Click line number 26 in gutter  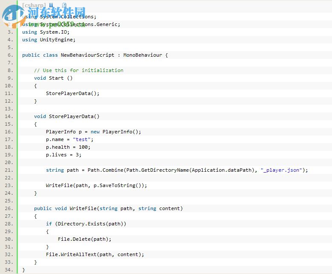pyautogui.click(x=9, y=208)
